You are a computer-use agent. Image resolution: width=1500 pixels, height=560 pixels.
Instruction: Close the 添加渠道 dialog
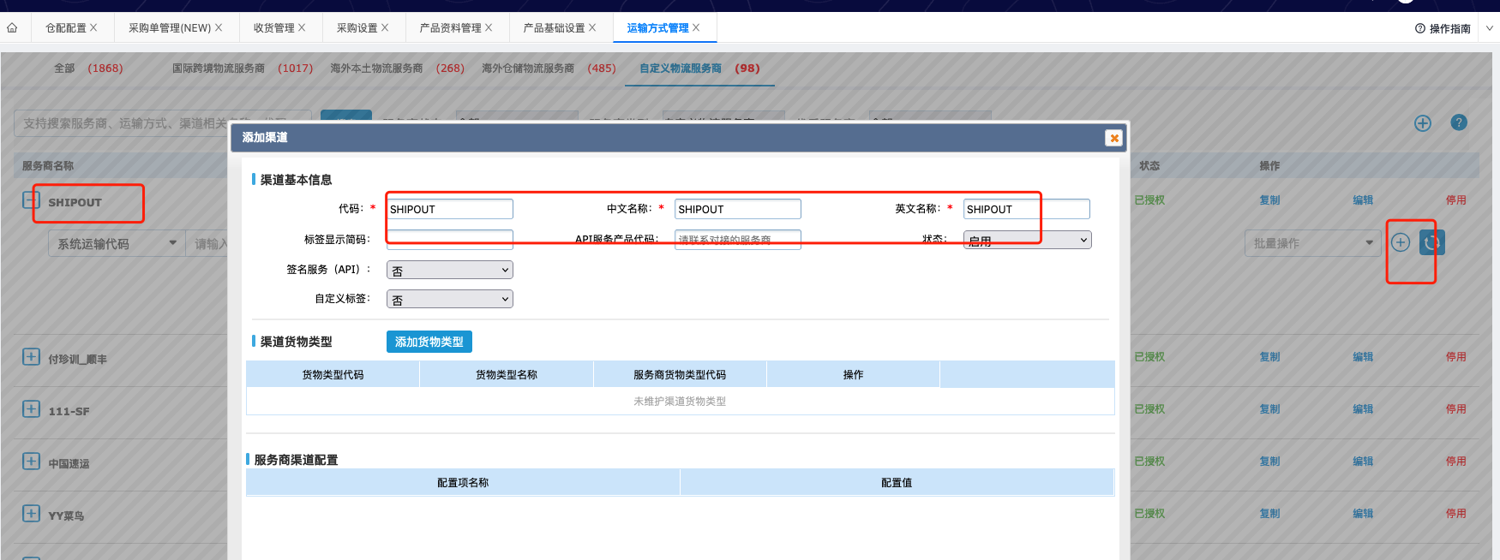point(1113,138)
